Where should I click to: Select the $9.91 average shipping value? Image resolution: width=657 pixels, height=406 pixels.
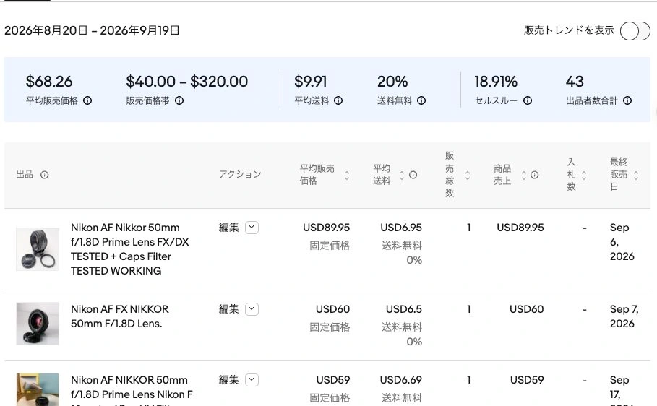(311, 82)
